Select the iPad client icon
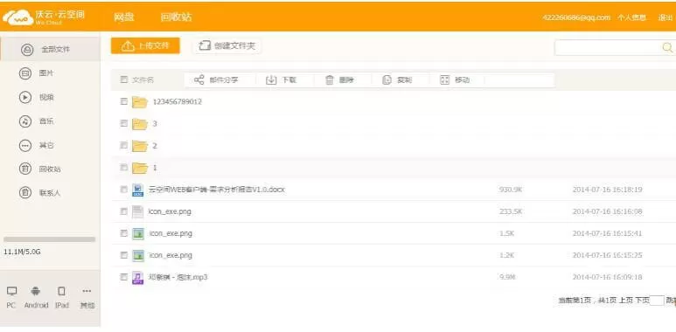Screen dimensions: 676x332 point(61,291)
